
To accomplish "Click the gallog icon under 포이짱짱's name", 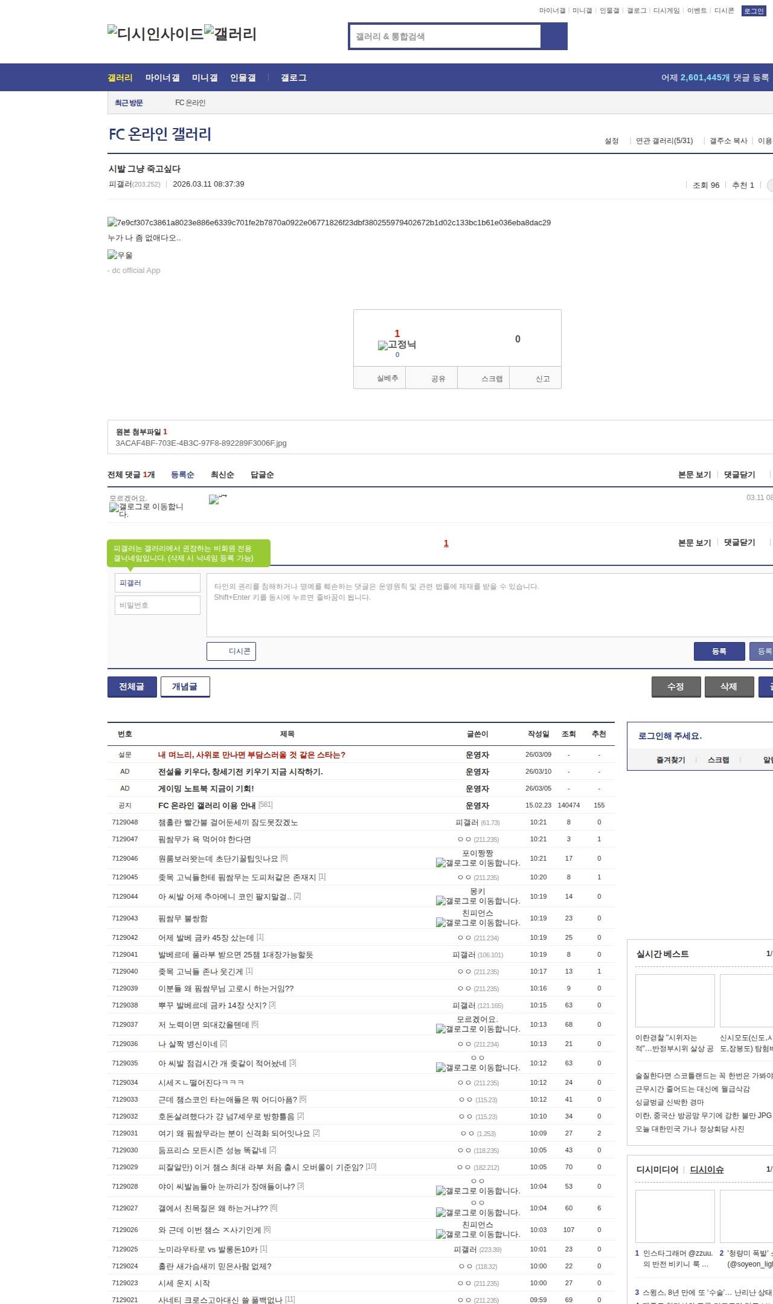I will (x=440, y=863).
